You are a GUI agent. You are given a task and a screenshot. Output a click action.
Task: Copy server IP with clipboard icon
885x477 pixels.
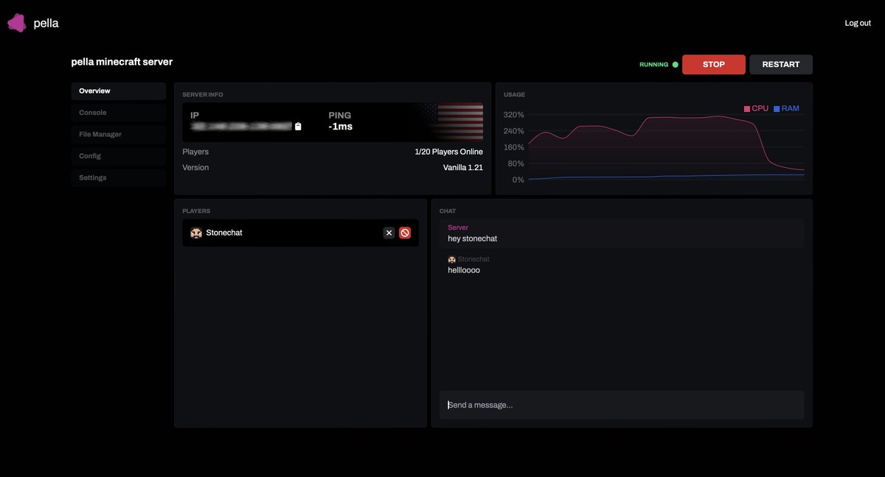[x=298, y=127]
